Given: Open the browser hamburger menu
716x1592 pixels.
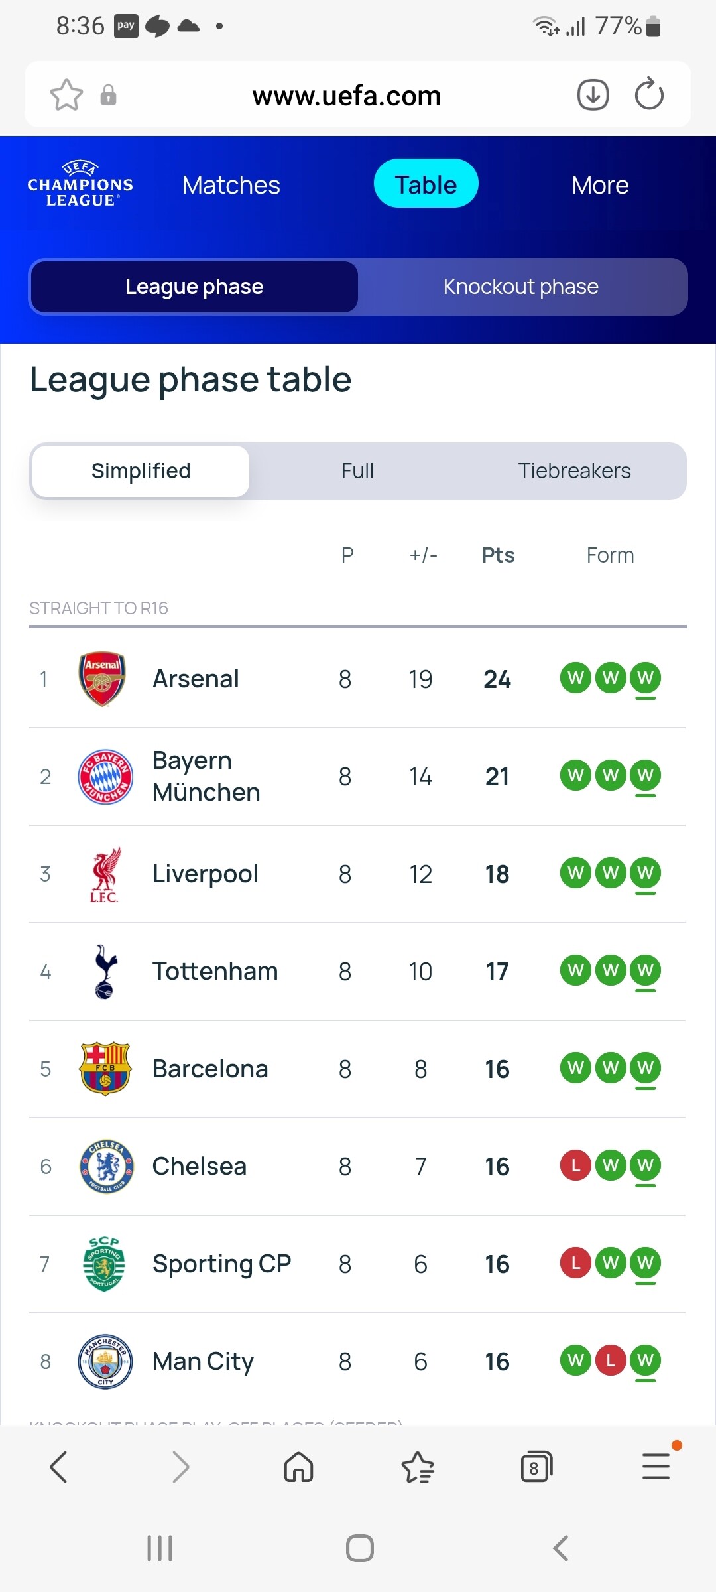Looking at the screenshot, I should point(656,1466).
